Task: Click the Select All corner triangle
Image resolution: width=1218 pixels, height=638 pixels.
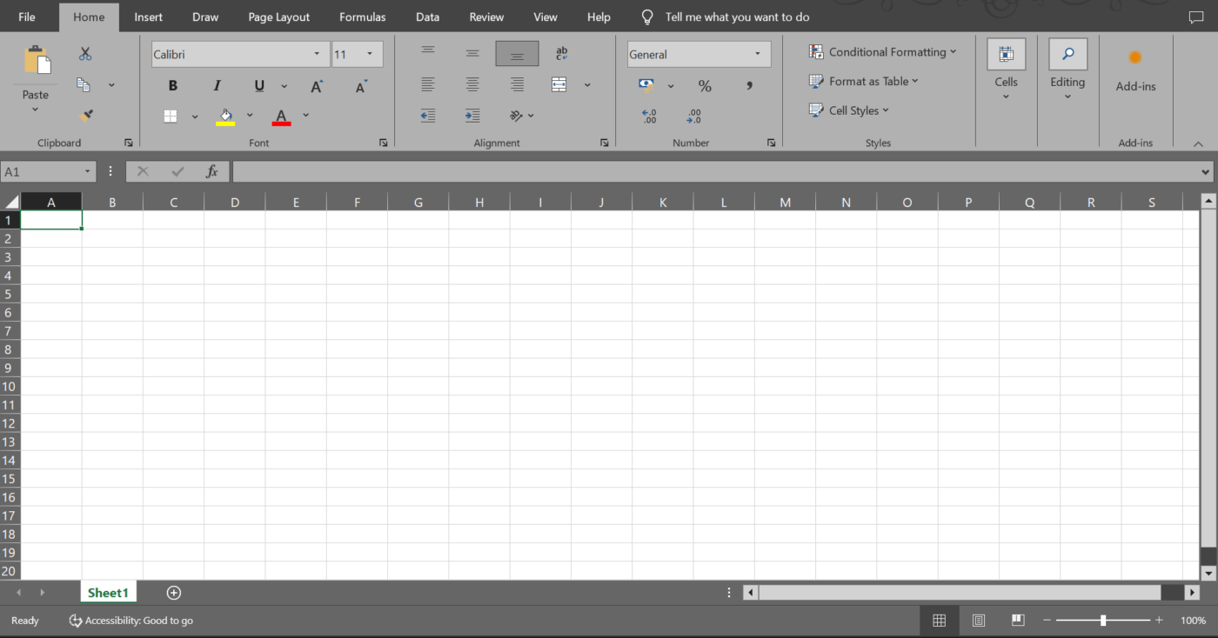Action: click(10, 202)
